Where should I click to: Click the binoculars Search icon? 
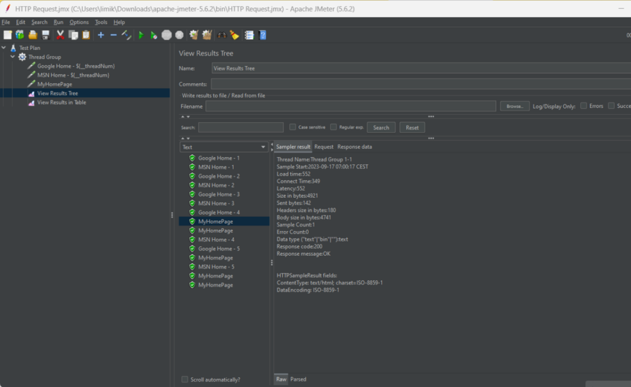click(x=222, y=35)
